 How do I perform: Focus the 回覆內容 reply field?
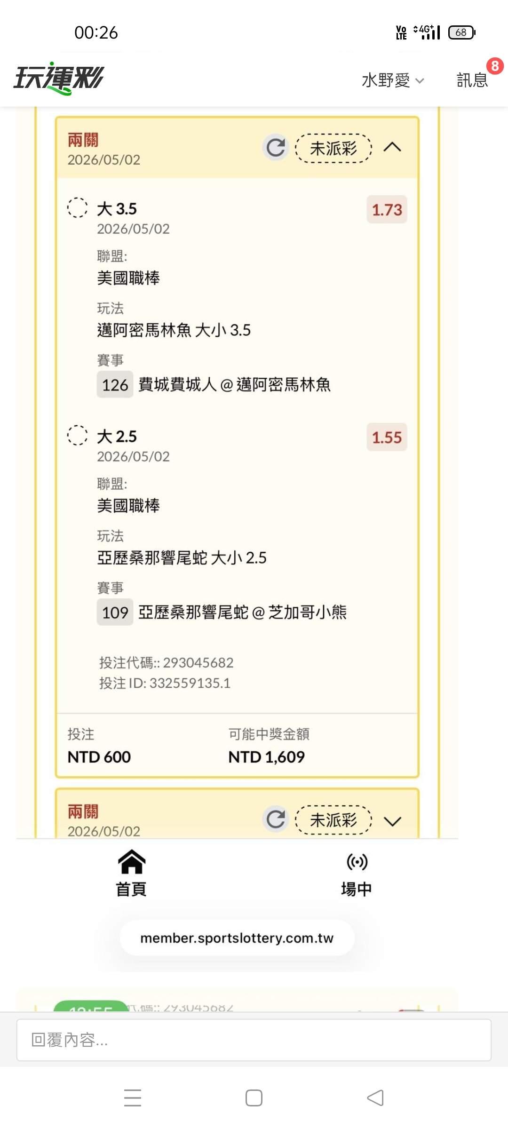click(254, 1040)
